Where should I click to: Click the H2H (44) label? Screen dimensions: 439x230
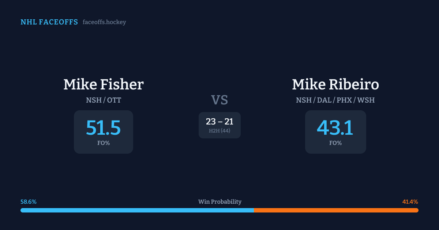click(219, 131)
